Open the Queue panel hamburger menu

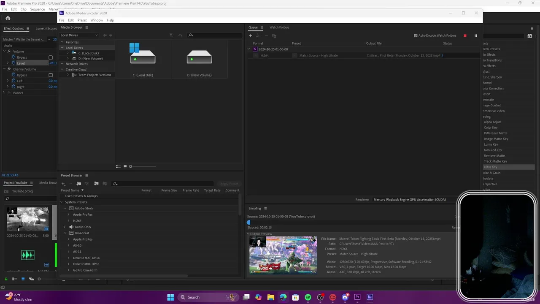262,27
